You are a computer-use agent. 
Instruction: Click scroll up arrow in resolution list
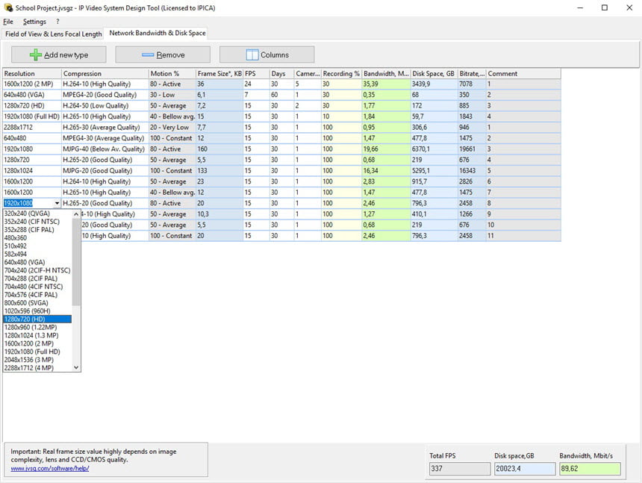(76, 214)
